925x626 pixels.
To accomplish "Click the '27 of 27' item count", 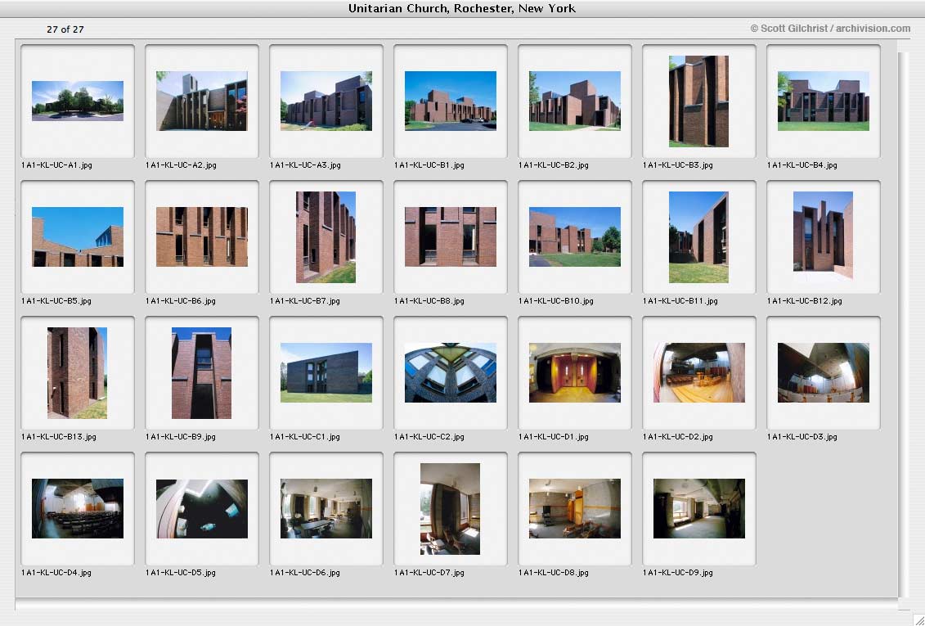I will pyautogui.click(x=65, y=29).
